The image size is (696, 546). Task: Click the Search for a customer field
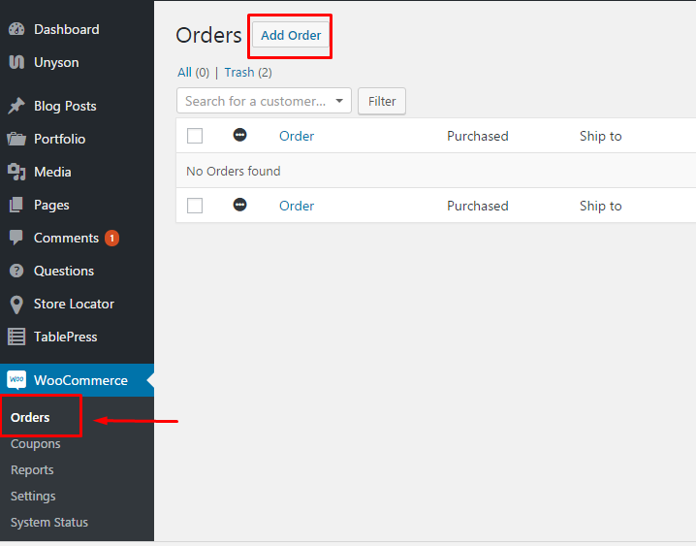264,101
